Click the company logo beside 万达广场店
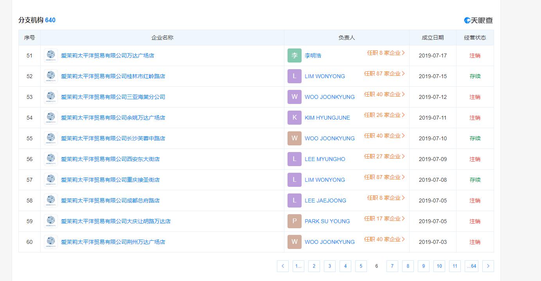Screen dimensions: 541x281 point(50,55)
